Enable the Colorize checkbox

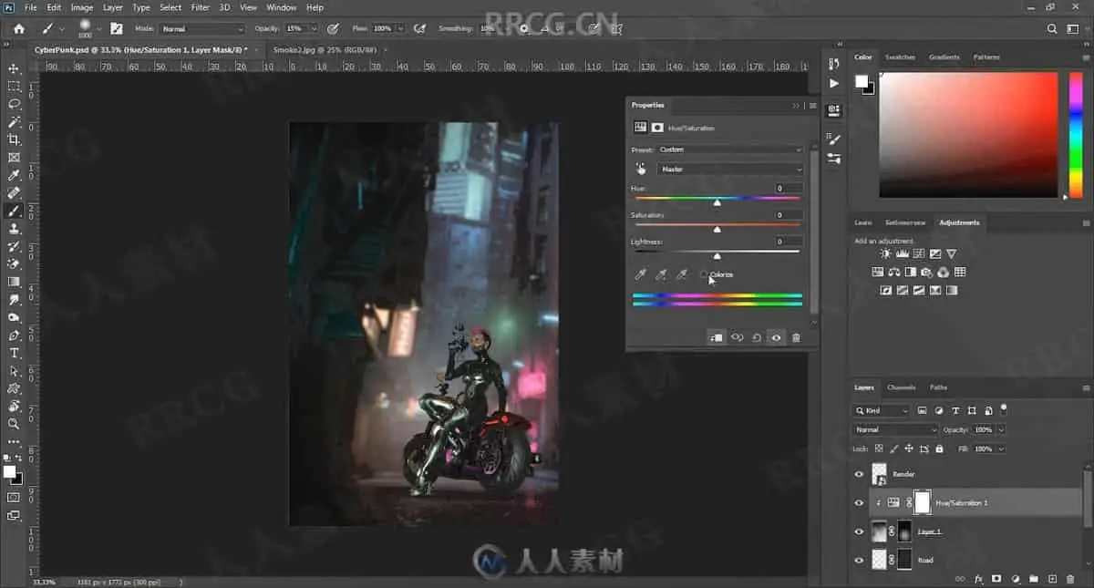point(704,274)
